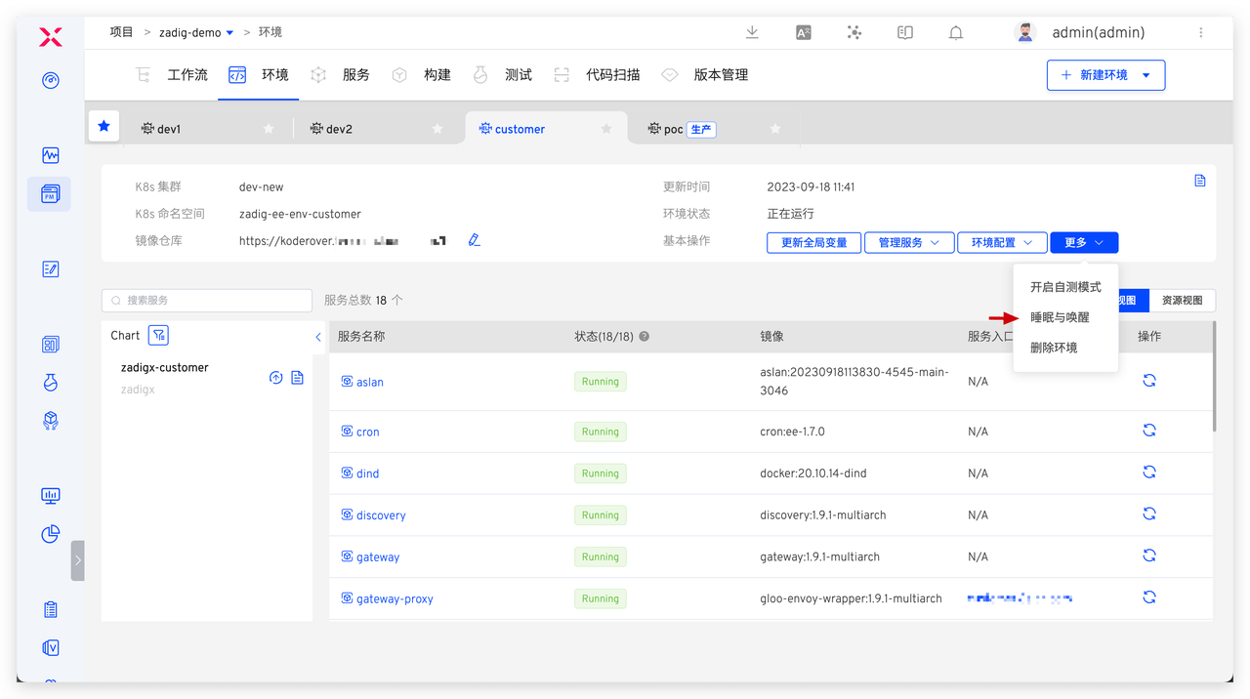Open the language switch icon
The image size is (1250, 699).
pyautogui.click(x=803, y=32)
